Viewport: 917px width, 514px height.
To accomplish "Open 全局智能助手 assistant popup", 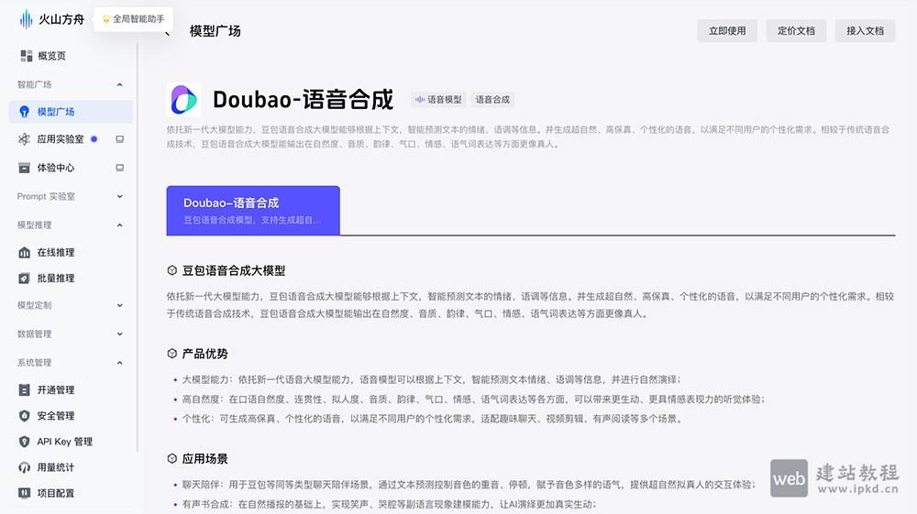I will (133, 19).
